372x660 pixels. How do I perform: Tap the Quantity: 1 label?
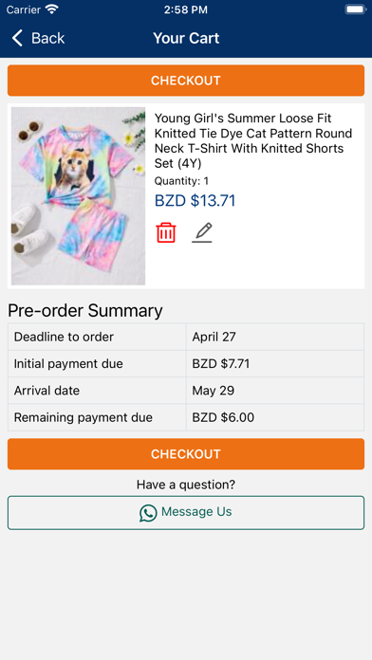181,181
